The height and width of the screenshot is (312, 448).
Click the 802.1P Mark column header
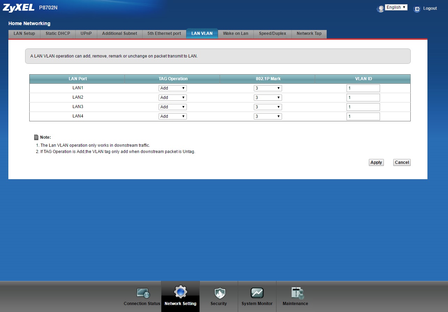point(268,79)
